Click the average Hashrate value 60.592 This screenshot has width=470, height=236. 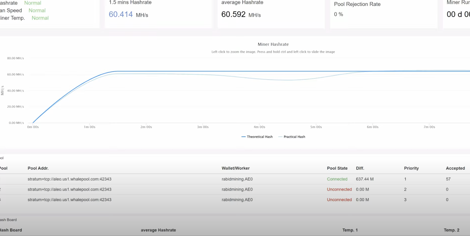(x=233, y=14)
